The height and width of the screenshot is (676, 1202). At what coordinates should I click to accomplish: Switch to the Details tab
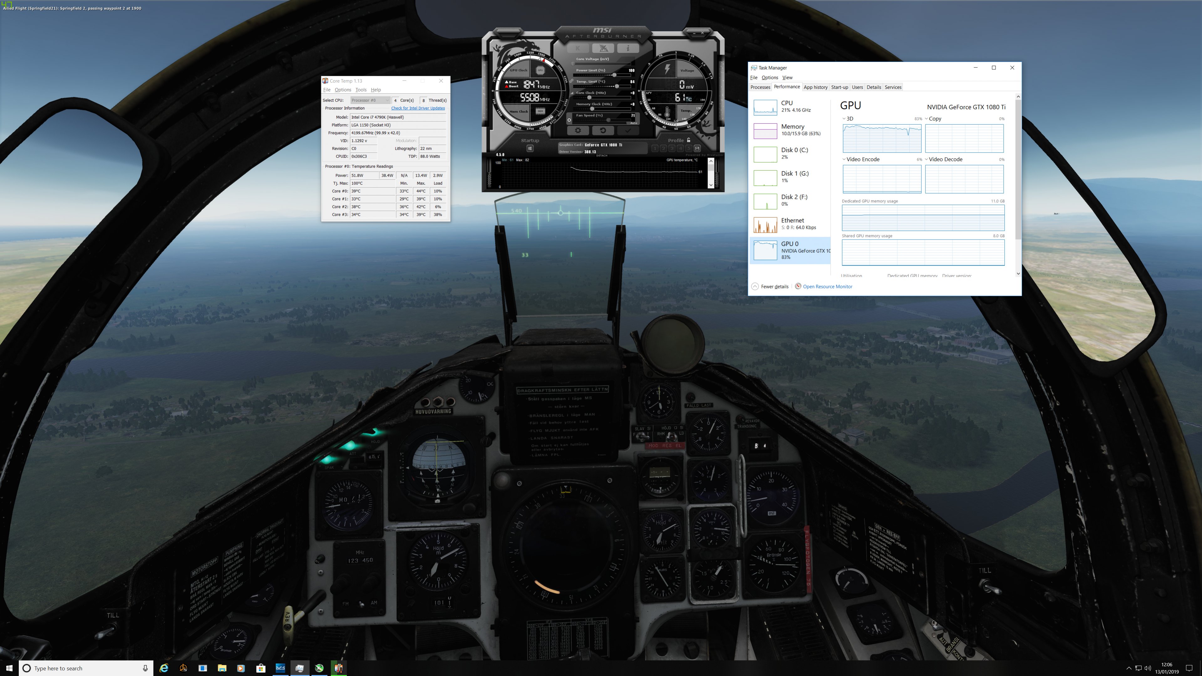[x=874, y=87]
